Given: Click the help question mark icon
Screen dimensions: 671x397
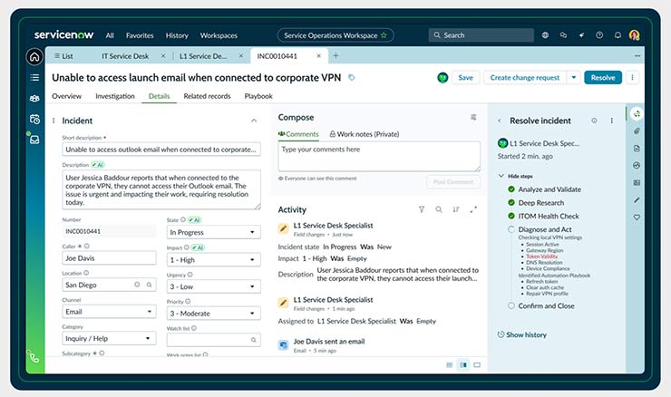Looking at the screenshot, I should click(599, 35).
